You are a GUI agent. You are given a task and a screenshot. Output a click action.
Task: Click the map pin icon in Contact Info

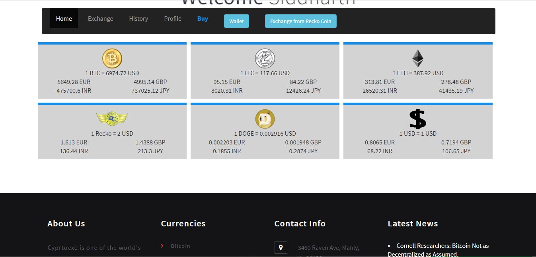click(x=281, y=247)
